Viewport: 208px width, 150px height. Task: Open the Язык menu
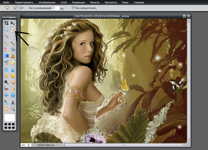[x=125, y=2]
